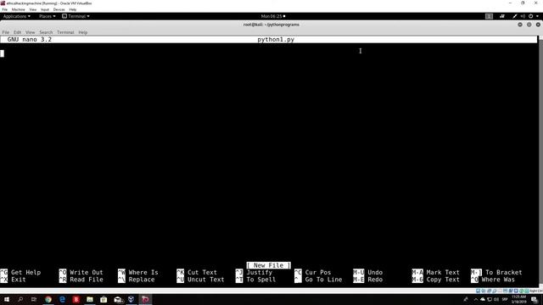Open the red app on taskbar

[x=76, y=299]
